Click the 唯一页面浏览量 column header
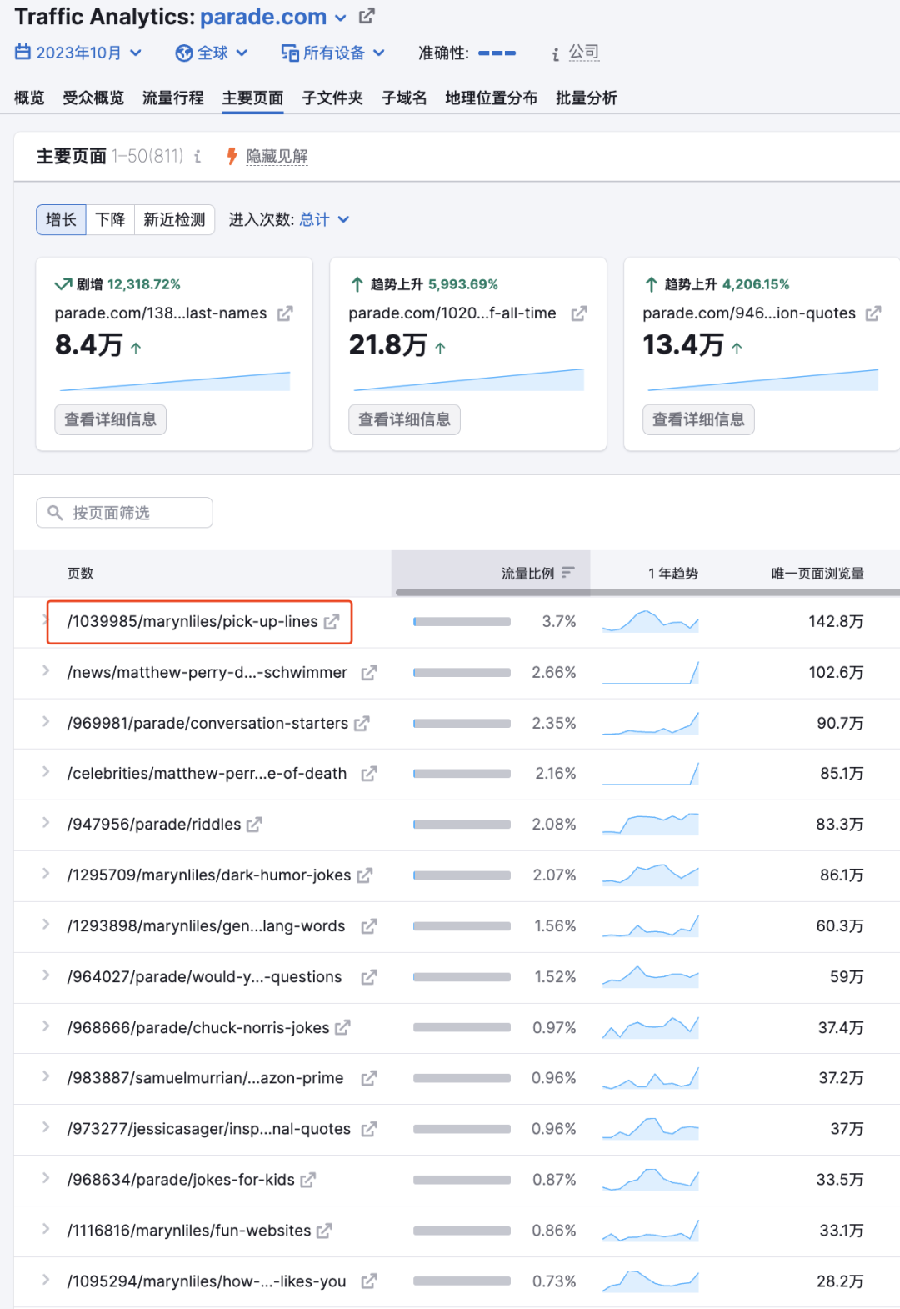Image resolution: width=900 pixels, height=1309 pixels. pos(817,573)
